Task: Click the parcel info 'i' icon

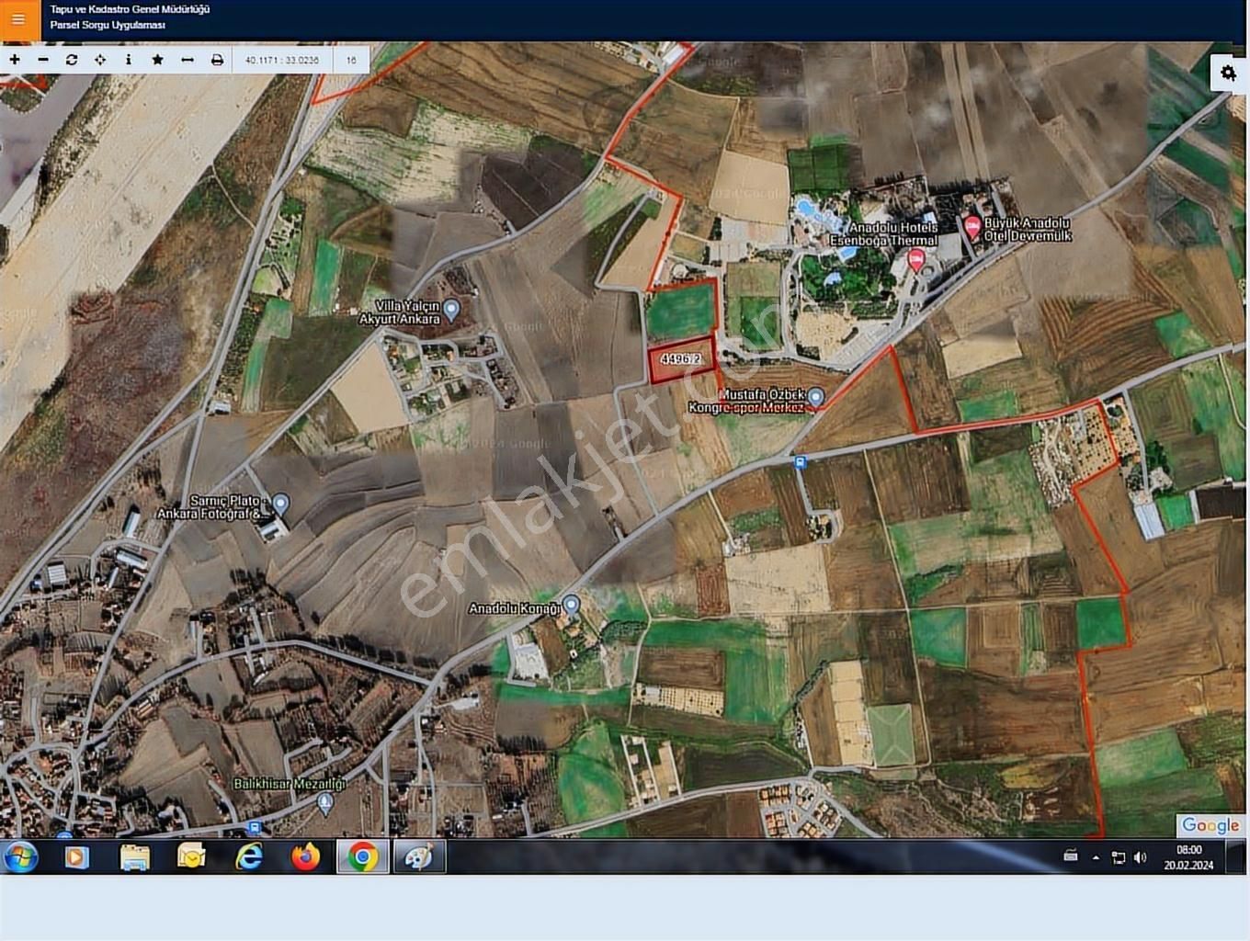Action: pos(129,60)
